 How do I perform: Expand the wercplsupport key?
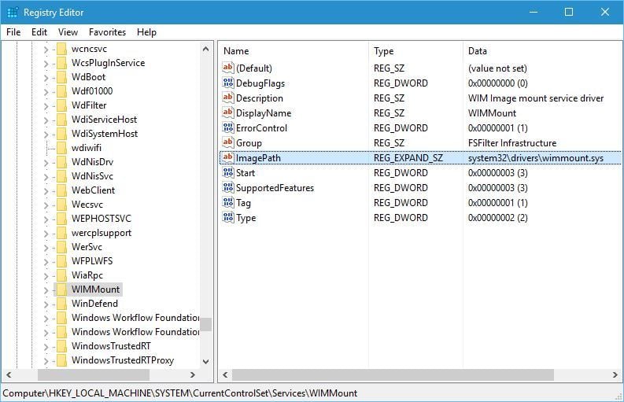tap(46, 234)
